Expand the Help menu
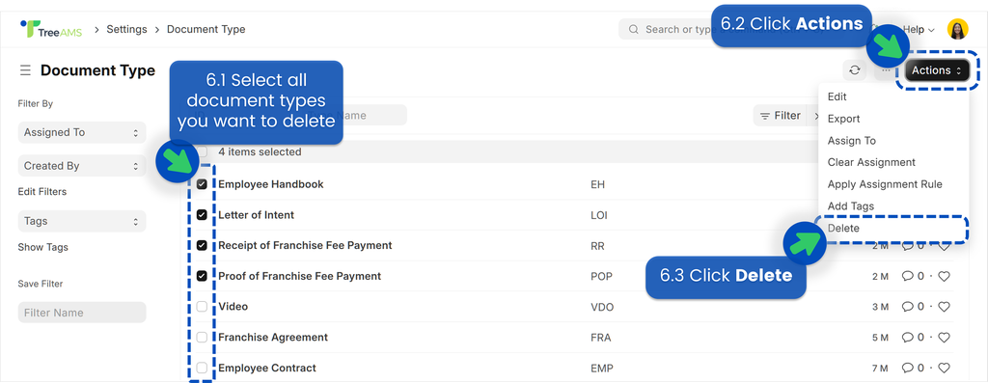 [x=919, y=30]
